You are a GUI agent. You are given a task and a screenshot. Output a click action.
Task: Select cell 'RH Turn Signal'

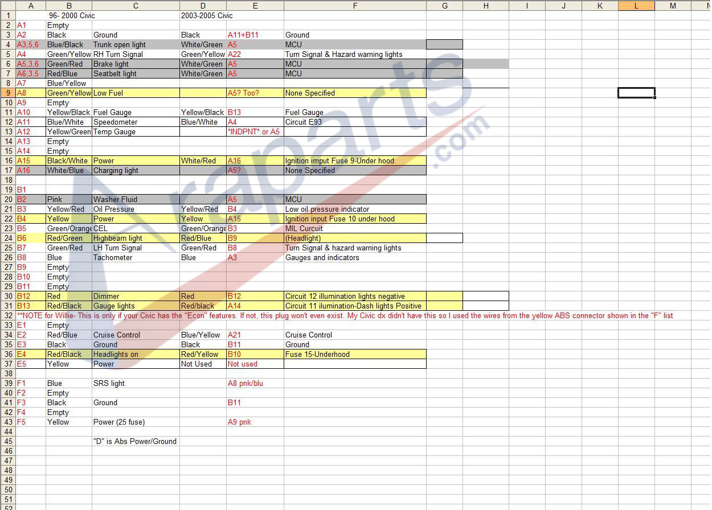pos(136,54)
